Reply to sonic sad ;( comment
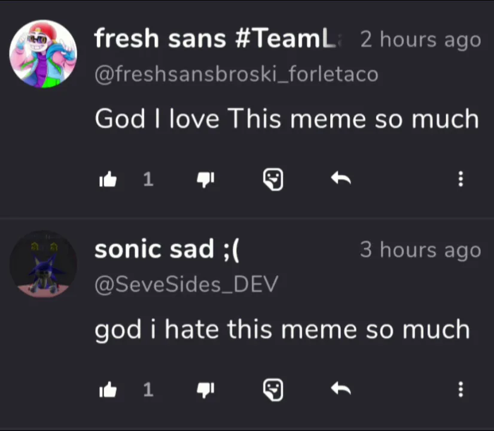This screenshot has height=431, width=494. pyautogui.click(x=340, y=390)
